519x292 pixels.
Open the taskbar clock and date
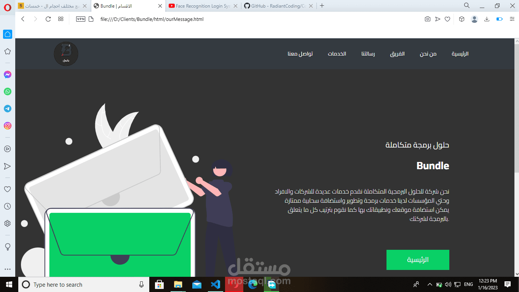[x=488, y=284]
